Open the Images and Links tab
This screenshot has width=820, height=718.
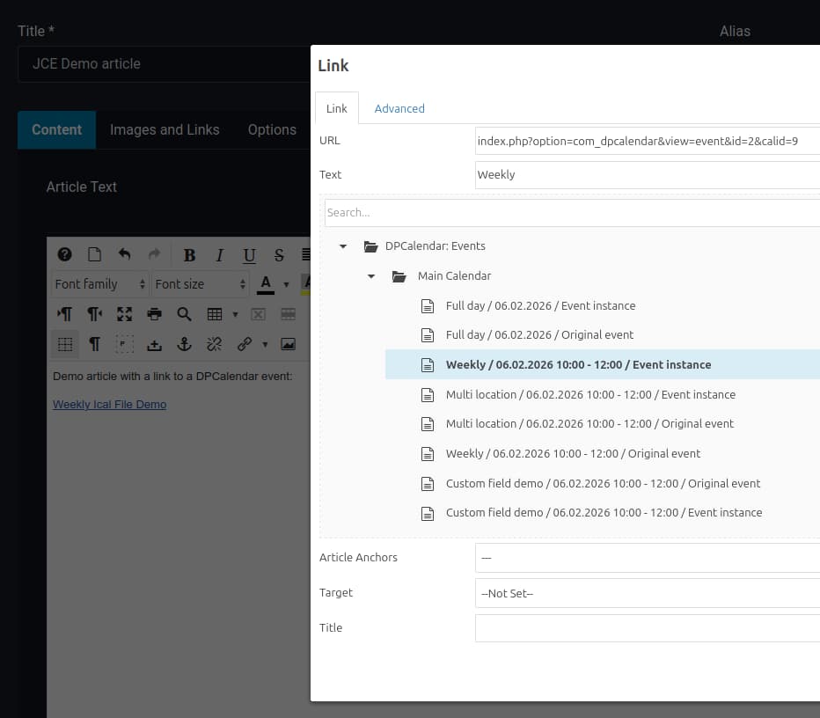point(165,129)
